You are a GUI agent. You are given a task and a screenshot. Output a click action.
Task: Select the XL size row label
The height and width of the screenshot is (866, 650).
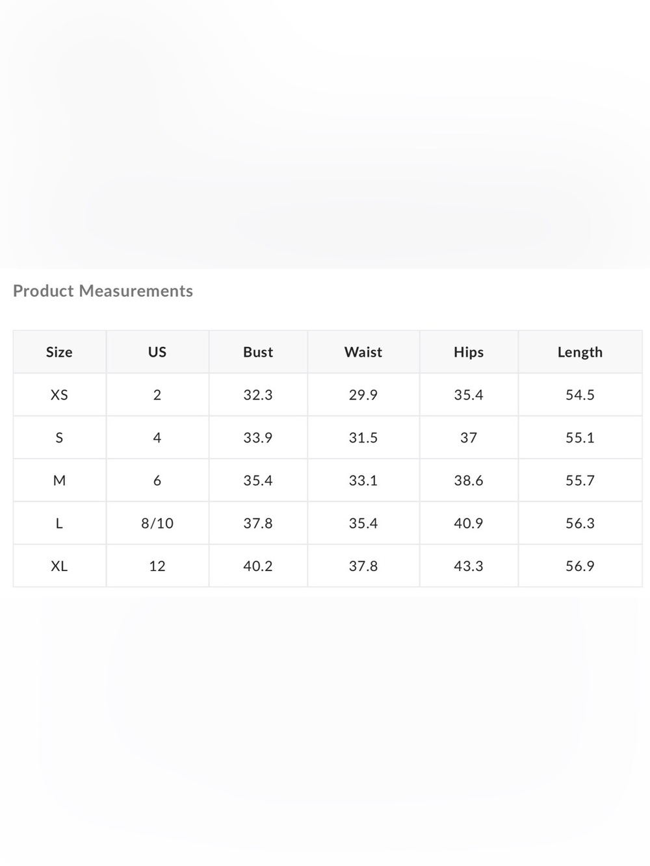[x=59, y=566]
